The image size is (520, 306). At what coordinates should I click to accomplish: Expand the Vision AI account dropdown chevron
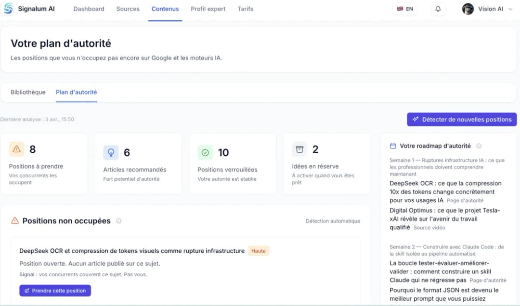[510, 9]
